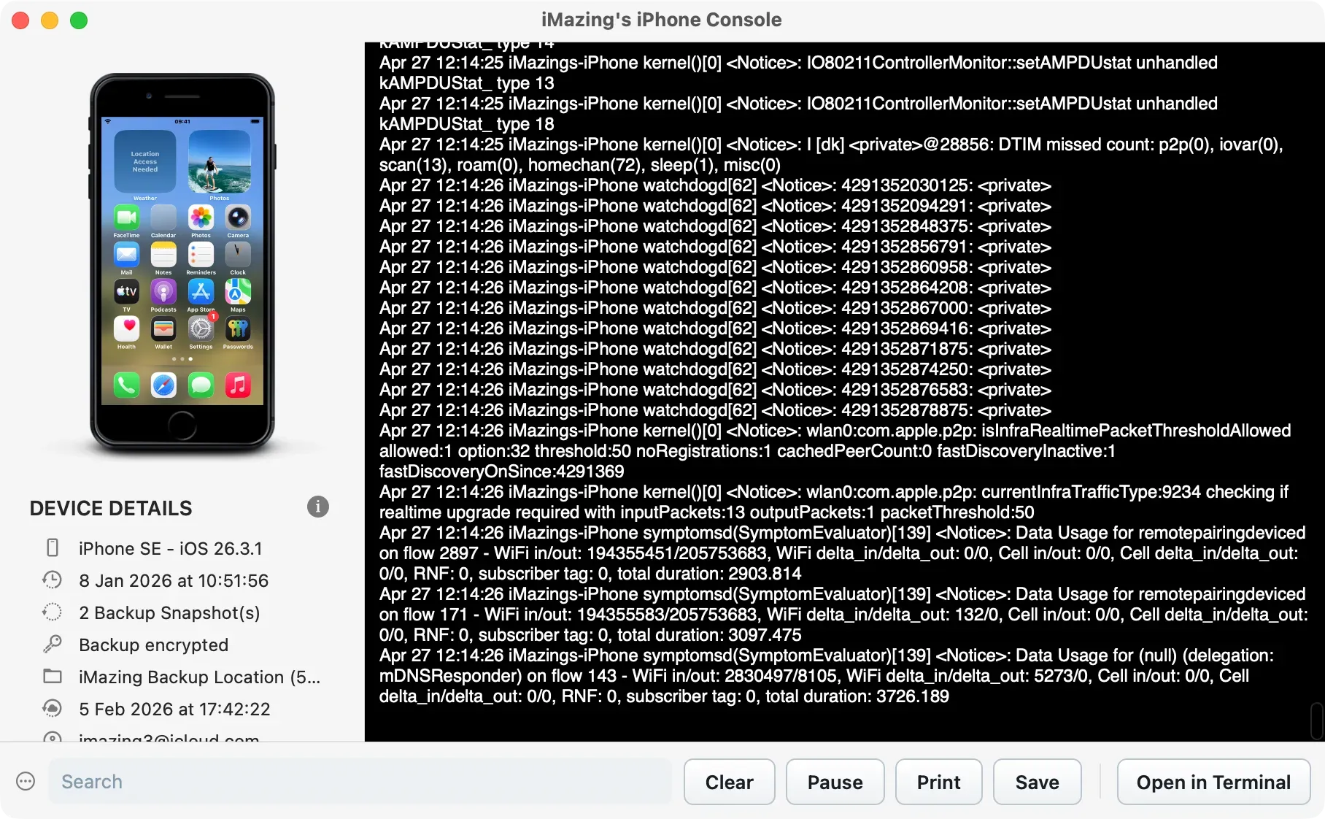Click the watchdogd 4291352030125 log line

coord(715,185)
